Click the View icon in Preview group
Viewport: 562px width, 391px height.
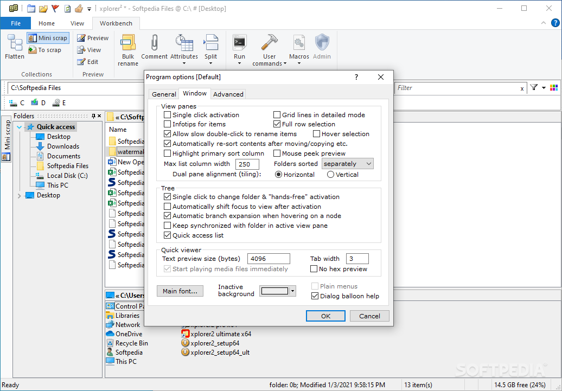point(81,50)
